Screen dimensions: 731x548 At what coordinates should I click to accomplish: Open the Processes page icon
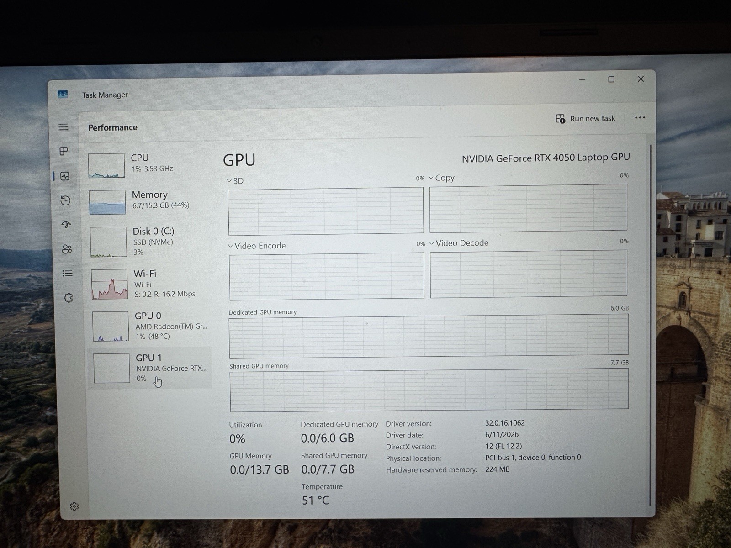[64, 151]
